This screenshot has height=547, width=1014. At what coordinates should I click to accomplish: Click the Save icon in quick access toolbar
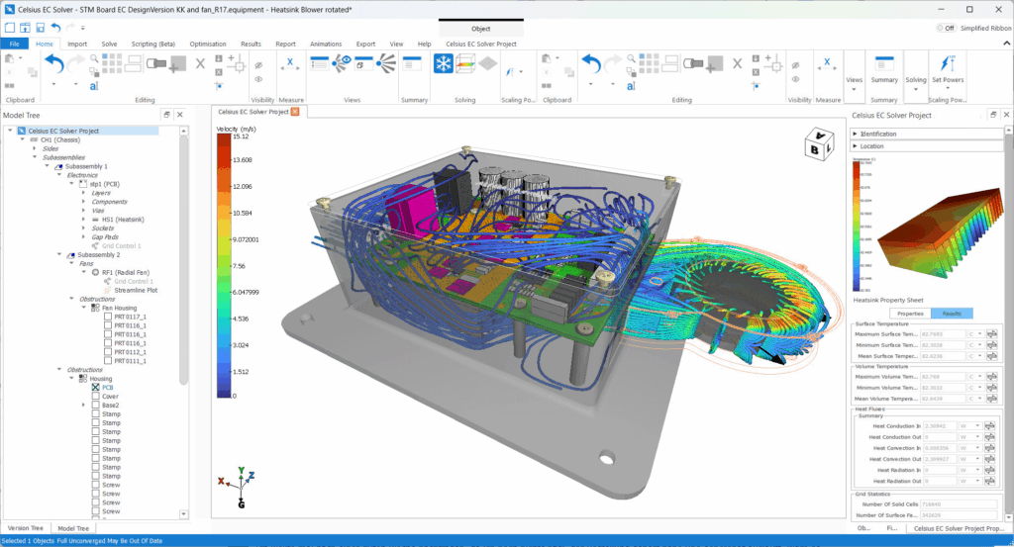coord(40,28)
